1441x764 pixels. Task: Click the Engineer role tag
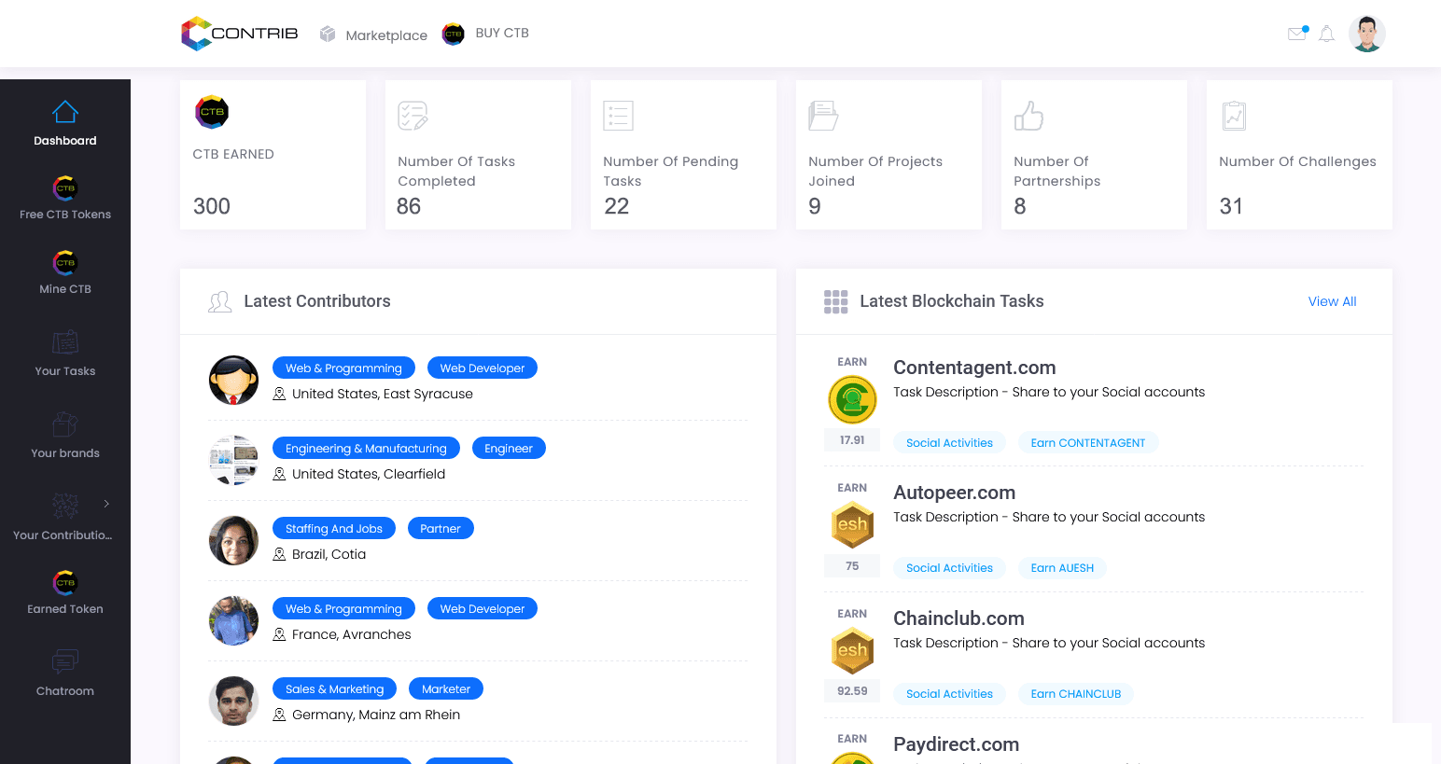tap(509, 449)
